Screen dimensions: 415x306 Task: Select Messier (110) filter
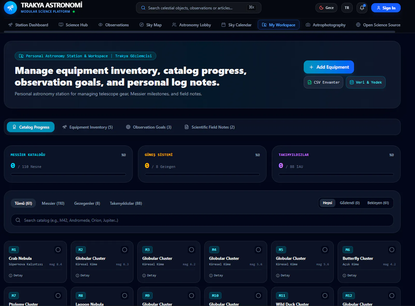pos(53,203)
